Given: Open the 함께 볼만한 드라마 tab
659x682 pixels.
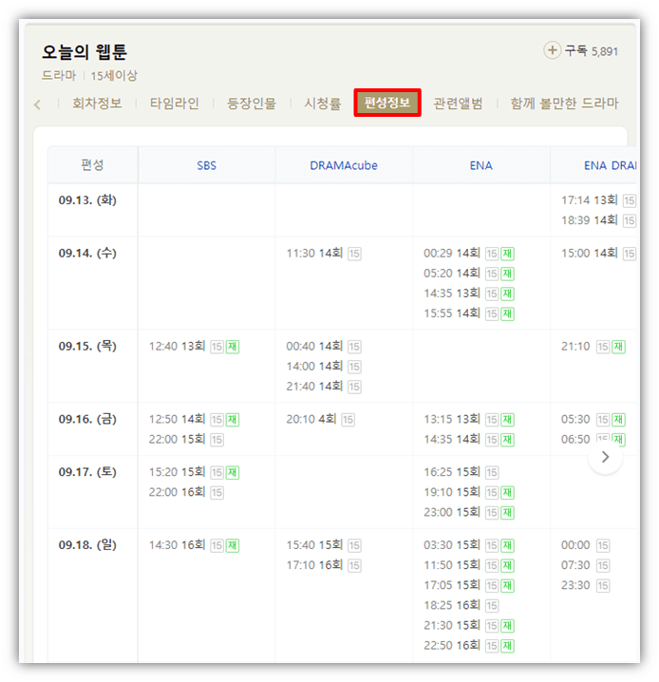Looking at the screenshot, I should [564, 104].
